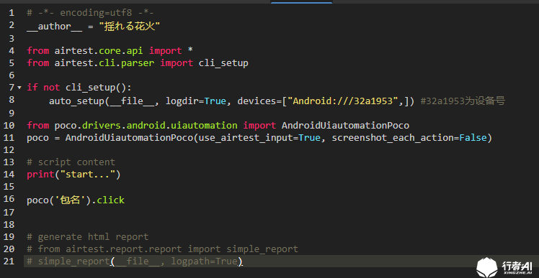Click the '# script content' comment
Screen dimensions: 539x278
point(71,162)
